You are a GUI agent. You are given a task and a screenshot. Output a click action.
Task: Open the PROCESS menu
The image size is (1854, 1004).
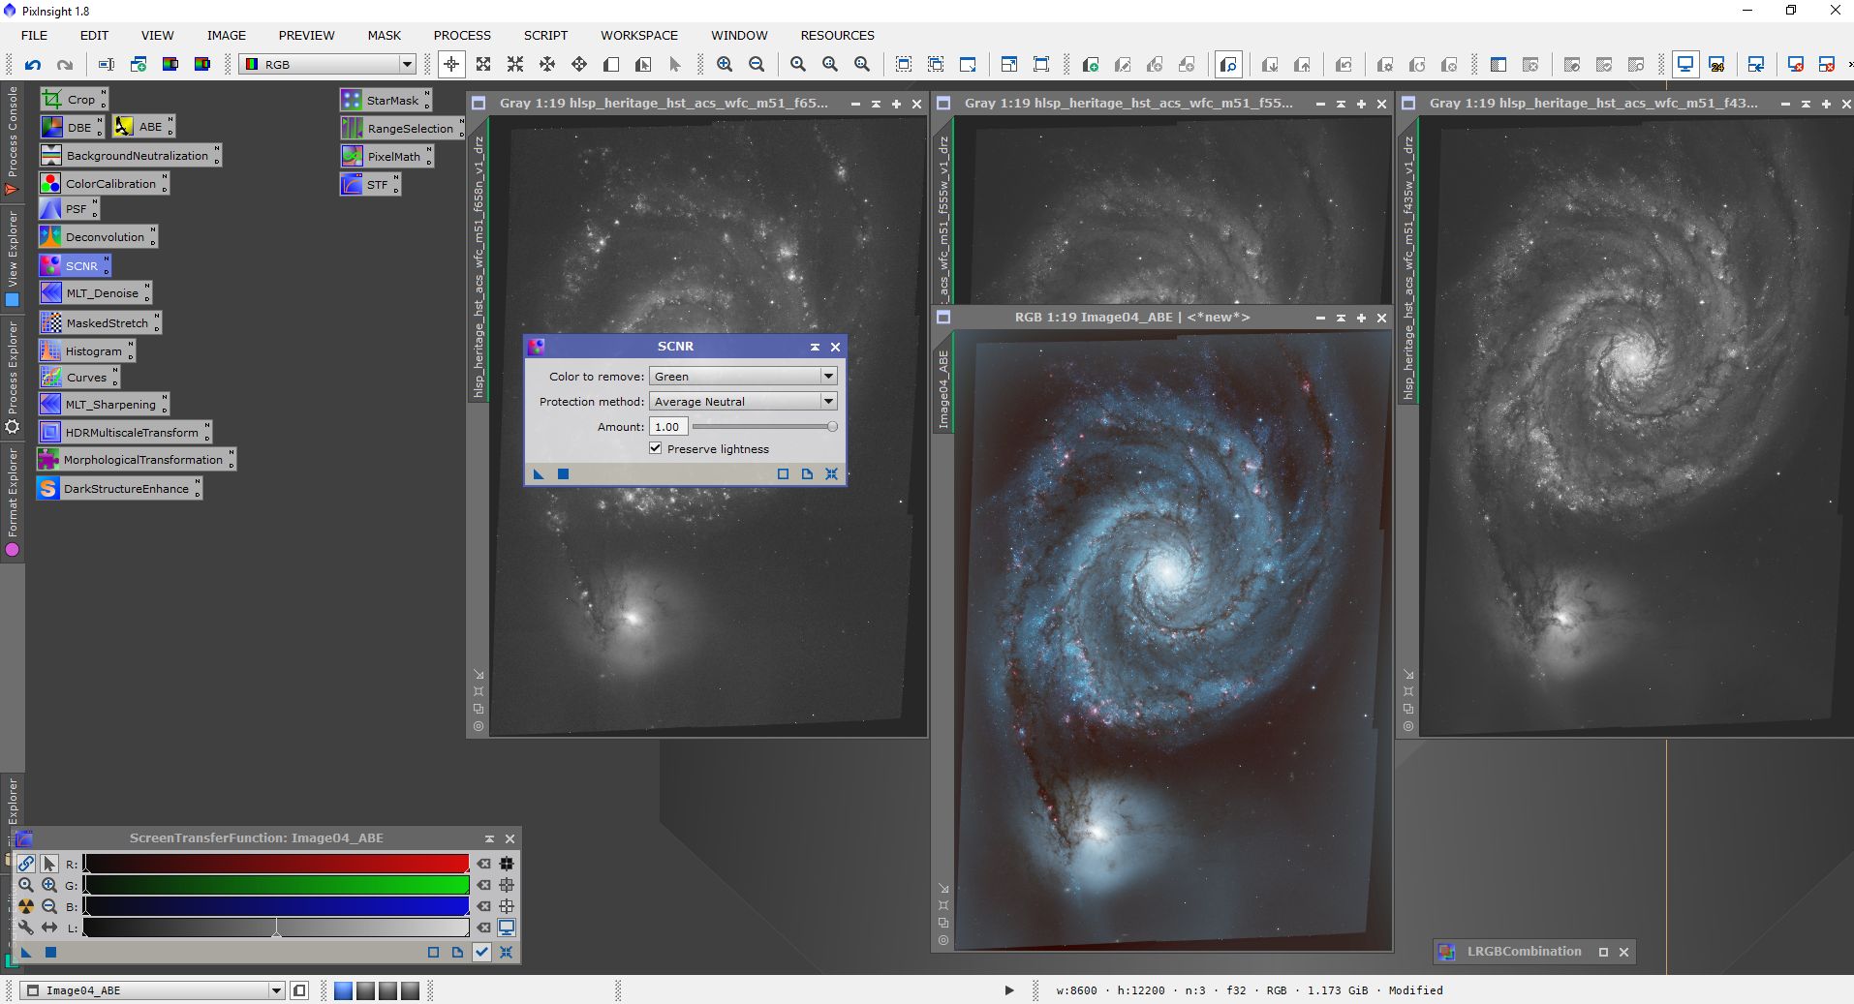pyautogui.click(x=462, y=36)
